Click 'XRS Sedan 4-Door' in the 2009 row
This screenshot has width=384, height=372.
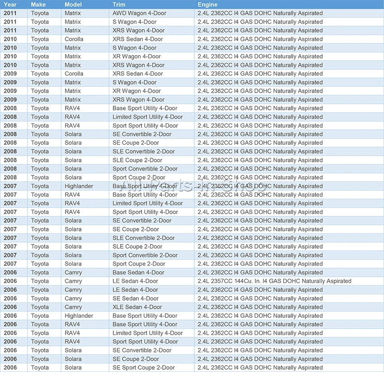point(138,74)
